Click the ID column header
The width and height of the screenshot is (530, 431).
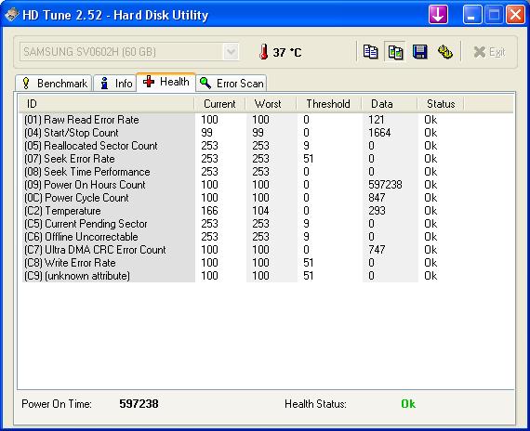click(x=107, y=104)
